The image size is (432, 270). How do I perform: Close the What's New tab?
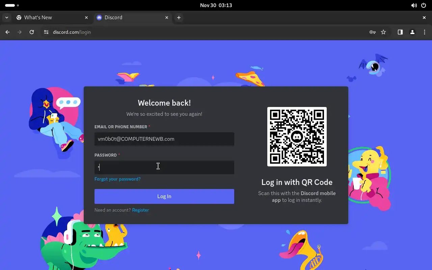[x=86, y=18]
